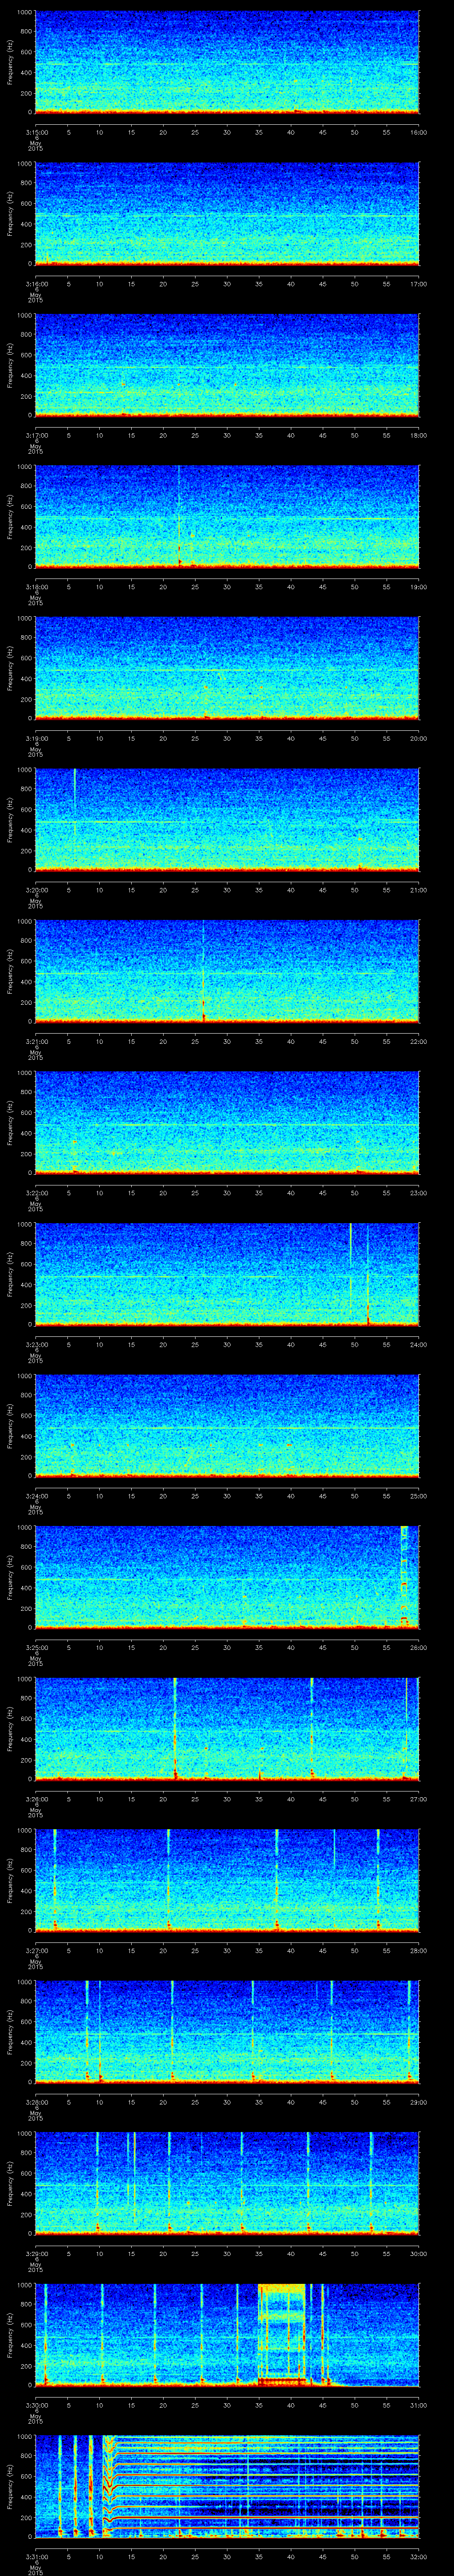This screenshot has width=454, height=2576.
Task: Click the 28:00 end time label
Action: 419,1950
